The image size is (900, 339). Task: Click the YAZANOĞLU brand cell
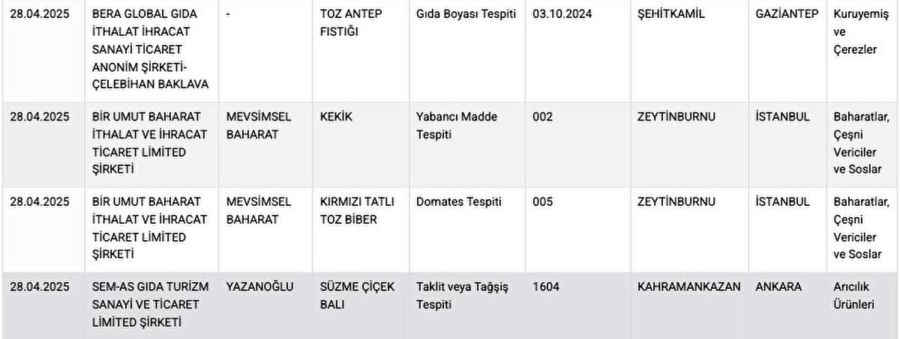[x=260, y=287]
